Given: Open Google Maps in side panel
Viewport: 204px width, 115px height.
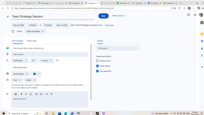Looking at the screenshot, I should tap(202, 56).
